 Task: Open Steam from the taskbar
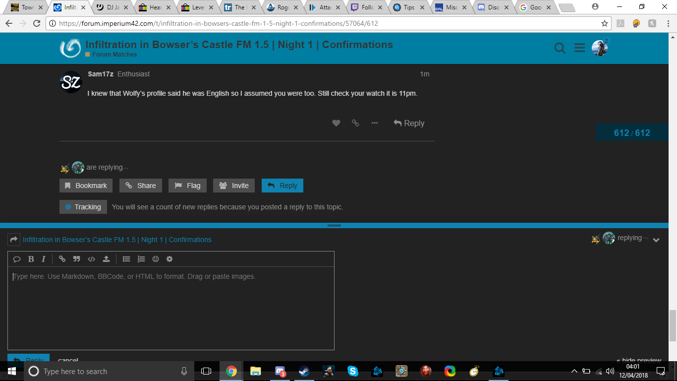pos(304,371)
